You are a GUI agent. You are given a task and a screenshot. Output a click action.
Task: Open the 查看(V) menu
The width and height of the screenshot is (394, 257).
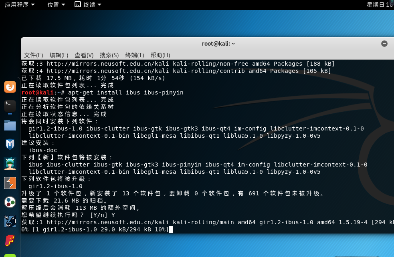[84, 55]
